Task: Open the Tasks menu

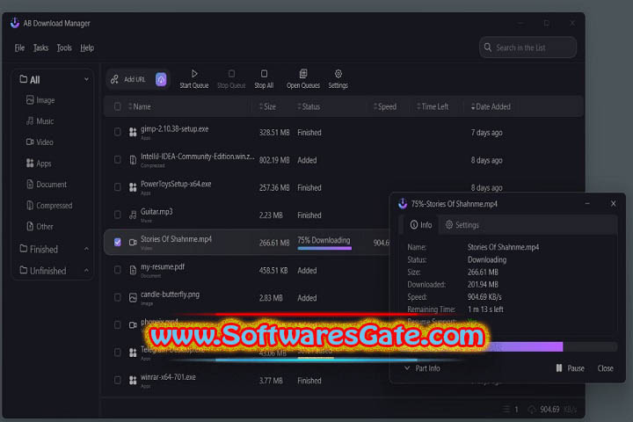Action: pyautogui.click(x=40, y=47)
